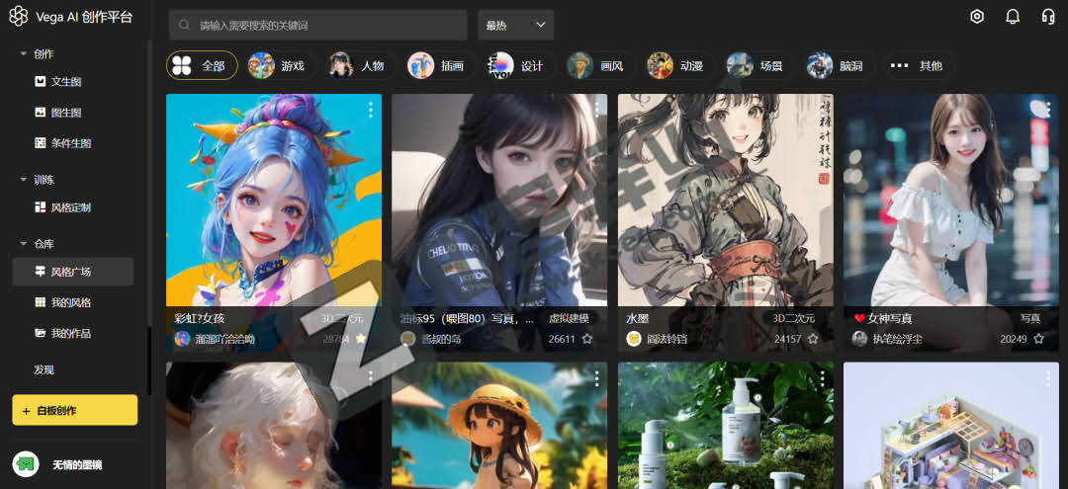
Task: Open more options on 油标95 card
Action: [596, 110]
